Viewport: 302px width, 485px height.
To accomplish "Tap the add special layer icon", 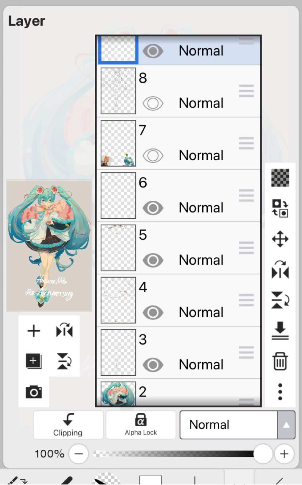I will 34,361.
